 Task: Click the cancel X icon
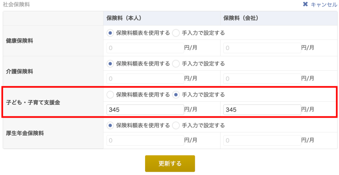click(x=305, y=4)
